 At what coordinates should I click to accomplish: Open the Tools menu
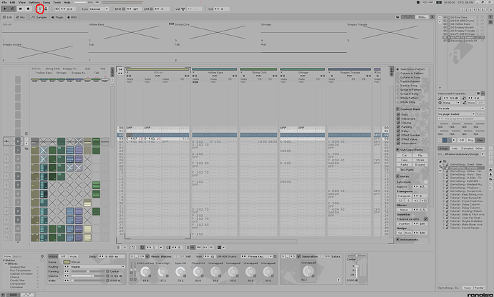click(x=57, y=2)
